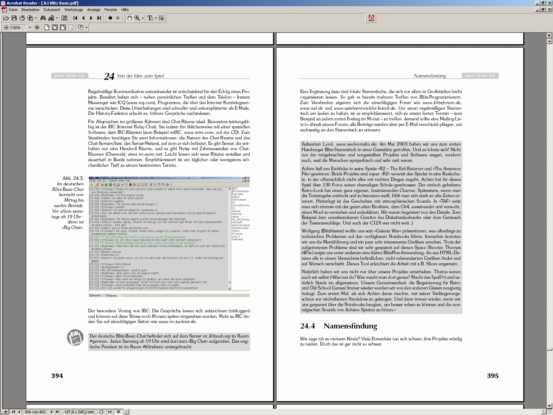Set Fit in Window page view
The height and width of the screenshot is (415, 553).
tap(55, 27)
